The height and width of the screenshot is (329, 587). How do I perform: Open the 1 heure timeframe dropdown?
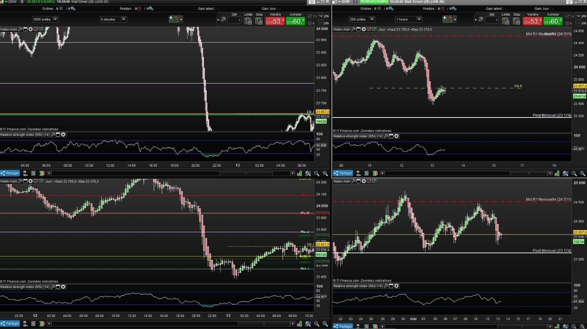pos(409,19)
